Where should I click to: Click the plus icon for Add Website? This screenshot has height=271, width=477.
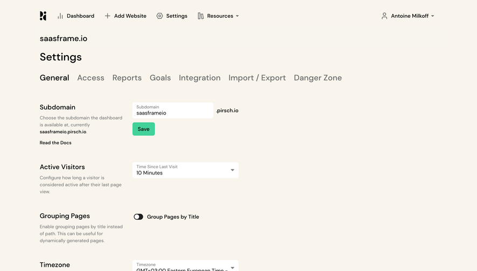tap(107, 16)
